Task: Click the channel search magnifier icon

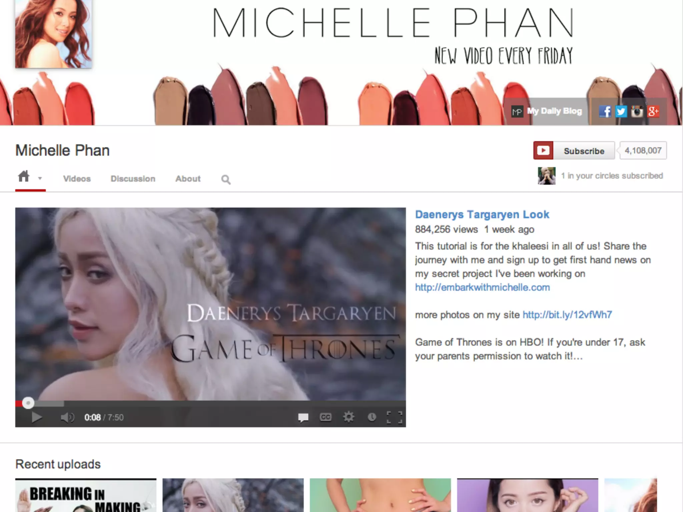Action: point(226,180)
